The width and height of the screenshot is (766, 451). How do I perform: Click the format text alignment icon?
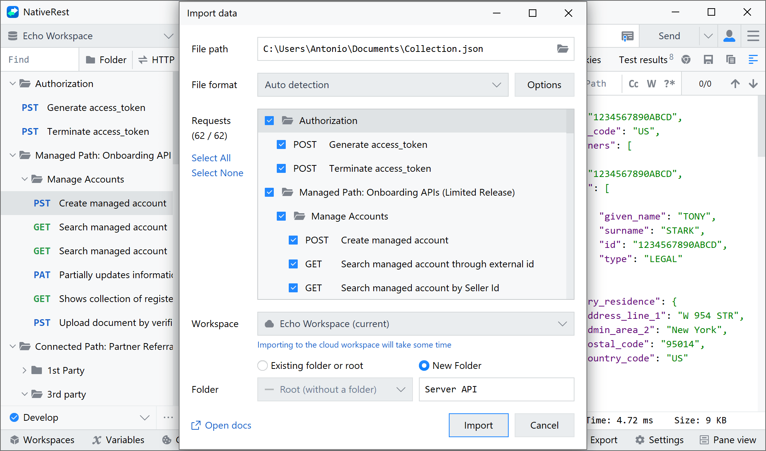click(x=753, y=59)
